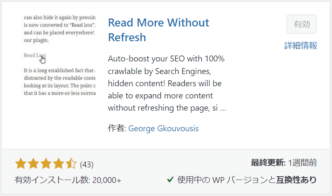
Task: Click the green compatibility checkmark icon
Action: 170,180
